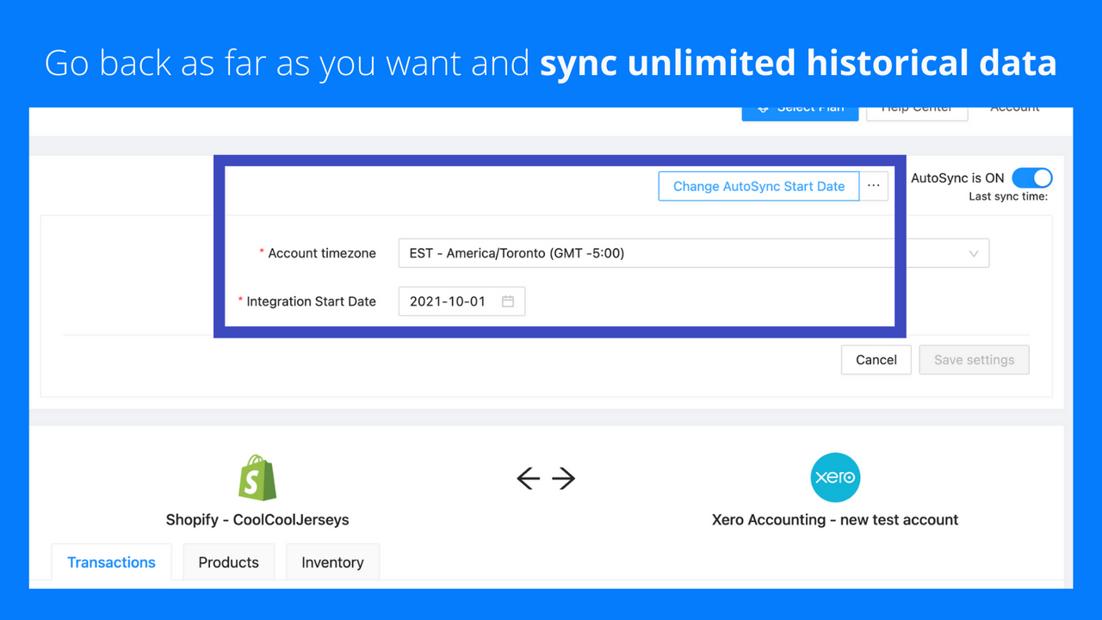Turn off the AutoSync toggle
Viewport: 1102px width, 620px height.
pos(1031,178)
